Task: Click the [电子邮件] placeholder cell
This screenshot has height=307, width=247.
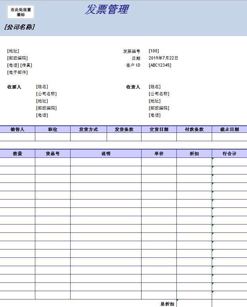Action: point(17,72)
